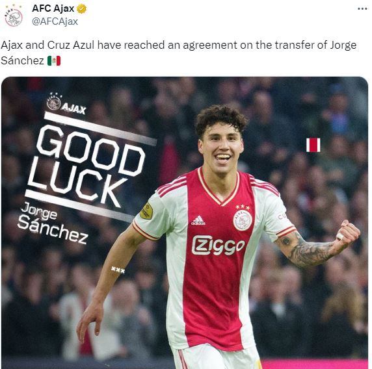Click the Ziggo sponsor logo on shirt
The height and width of the screenshot is (369, 372).
pyautogui.click(x=218, y=245)
